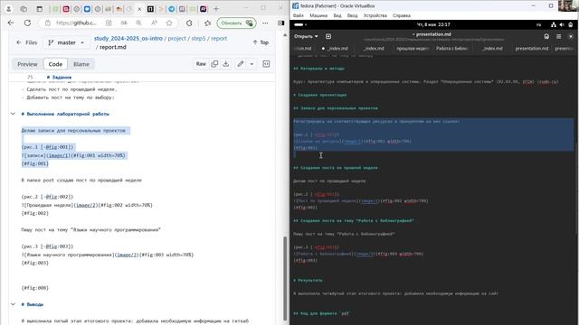Save document icon in editor header
579x325 pixels.
546,36
